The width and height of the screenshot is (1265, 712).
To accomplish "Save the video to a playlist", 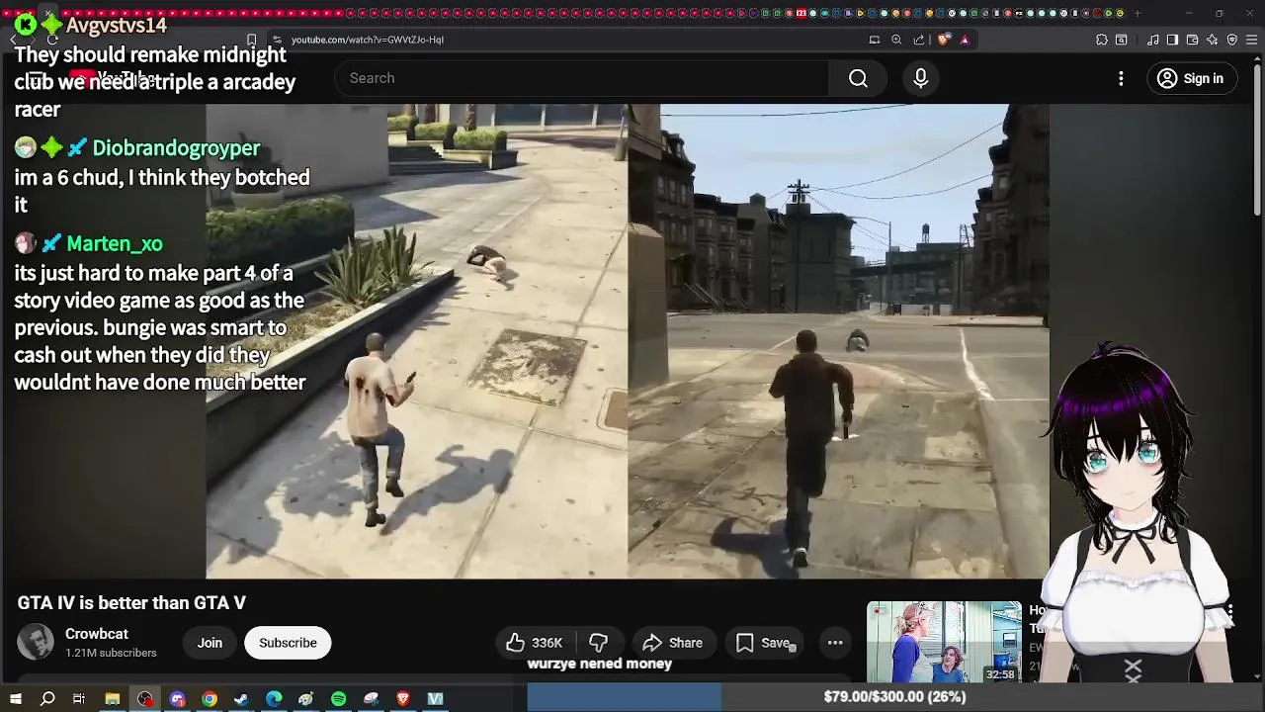I will coord(764,643).
